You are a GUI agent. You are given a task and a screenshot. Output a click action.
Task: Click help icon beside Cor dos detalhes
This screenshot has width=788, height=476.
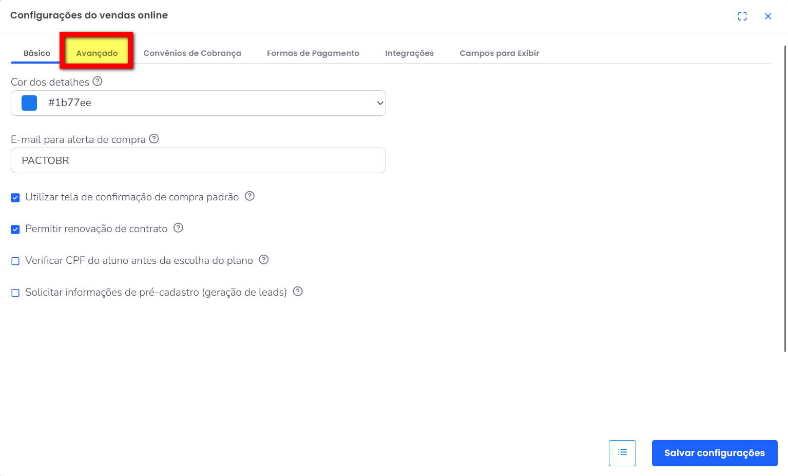(x=98, y=81)
